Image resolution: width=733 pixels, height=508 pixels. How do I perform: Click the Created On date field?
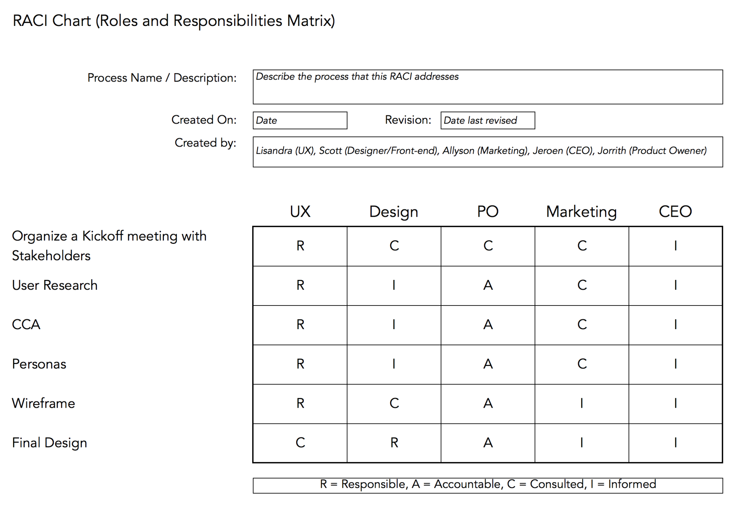tap(300, 120)
